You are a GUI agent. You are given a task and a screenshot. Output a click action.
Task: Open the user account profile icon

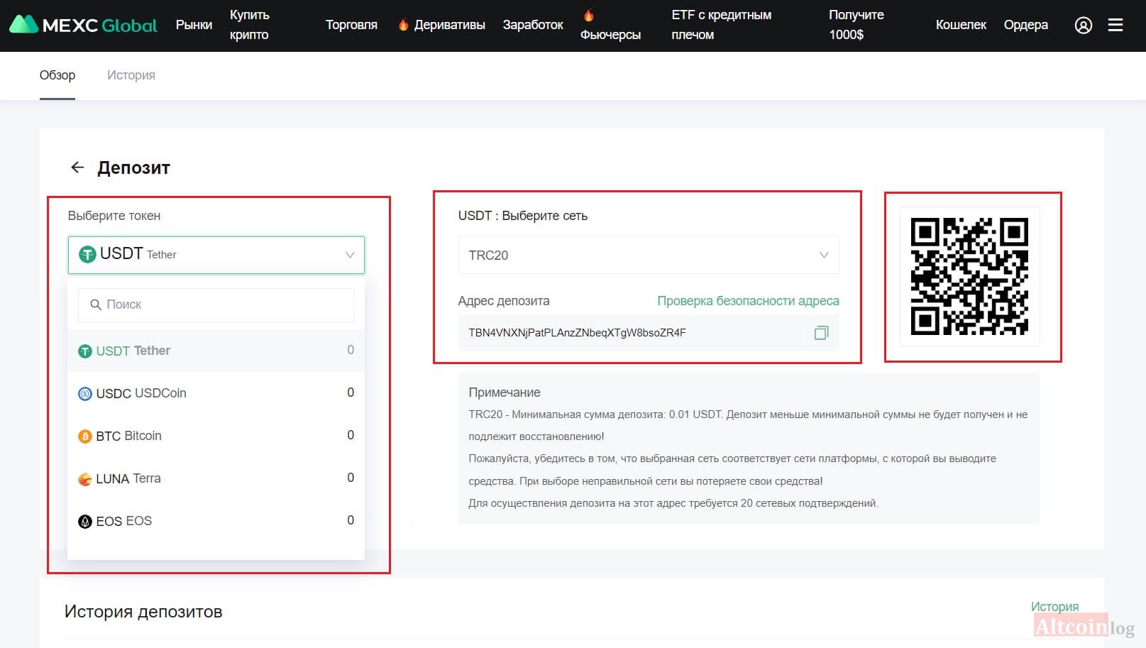[x=1083, y=26]
